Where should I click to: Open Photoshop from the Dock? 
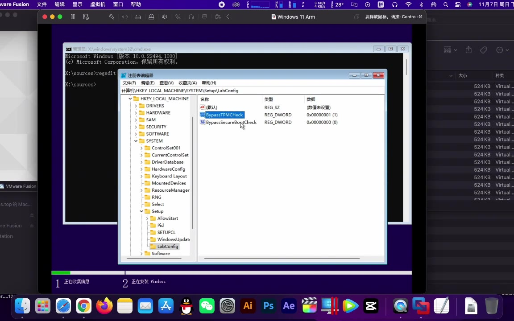[x=269, y=306]
